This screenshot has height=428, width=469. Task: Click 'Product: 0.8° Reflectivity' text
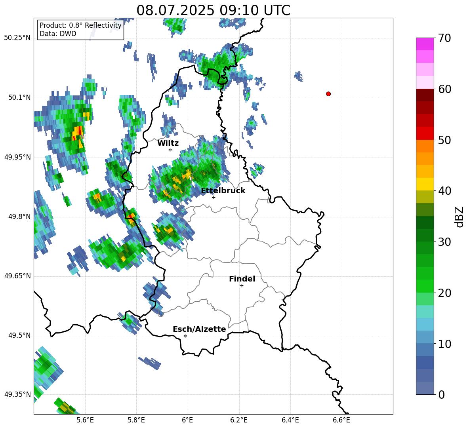tap(80, 25)
